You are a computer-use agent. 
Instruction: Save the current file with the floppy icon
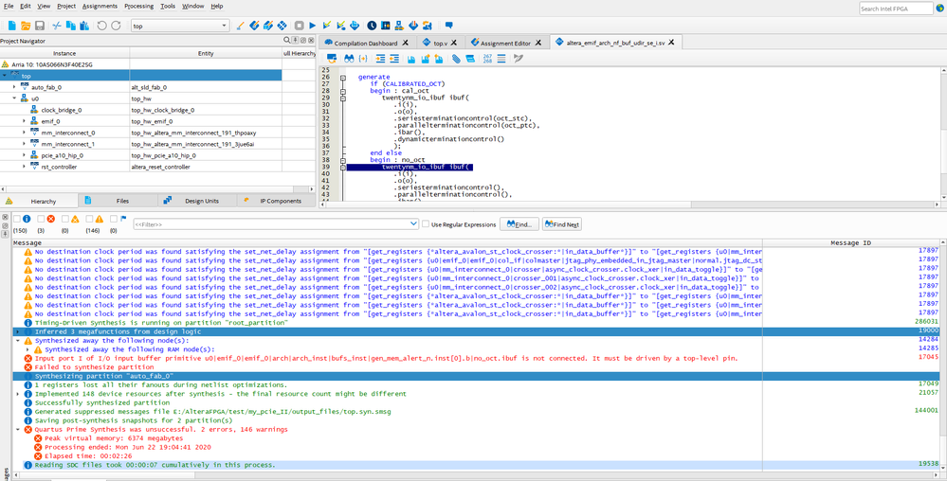pyautogui.click(x=39, y=26)
